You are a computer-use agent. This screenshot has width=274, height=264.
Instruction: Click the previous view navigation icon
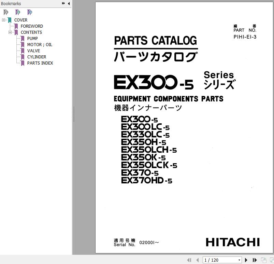pos(263,260)
